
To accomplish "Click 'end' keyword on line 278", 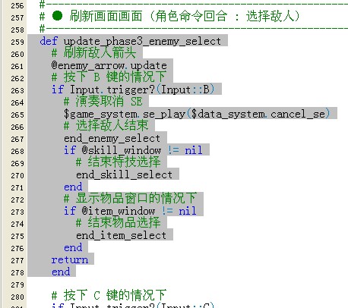I will [x=61, y=272].
